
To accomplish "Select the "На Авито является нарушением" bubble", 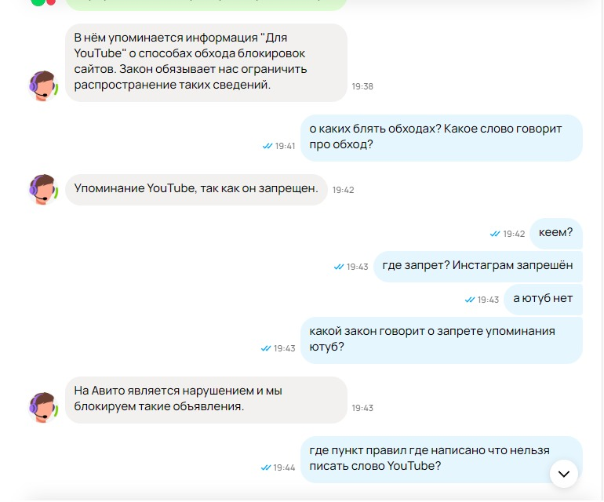I will (x=206, y=399).
